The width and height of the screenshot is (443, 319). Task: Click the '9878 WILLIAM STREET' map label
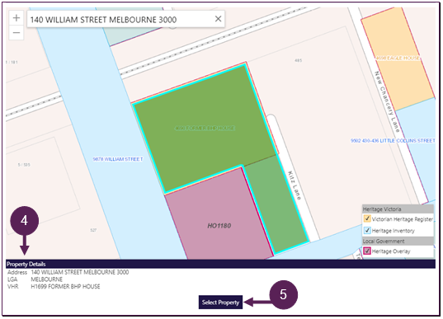(x=118, y=159)
